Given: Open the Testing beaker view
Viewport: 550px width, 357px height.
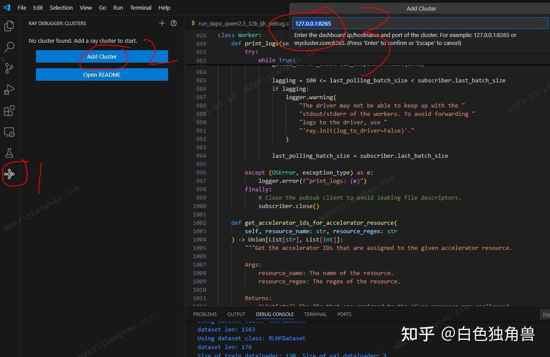Looking at the screenshot, I should click(x=9, y=152).
